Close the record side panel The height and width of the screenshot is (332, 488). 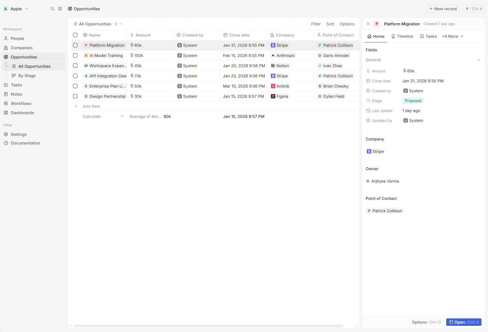pyautogui.click(x=368, y=24)
